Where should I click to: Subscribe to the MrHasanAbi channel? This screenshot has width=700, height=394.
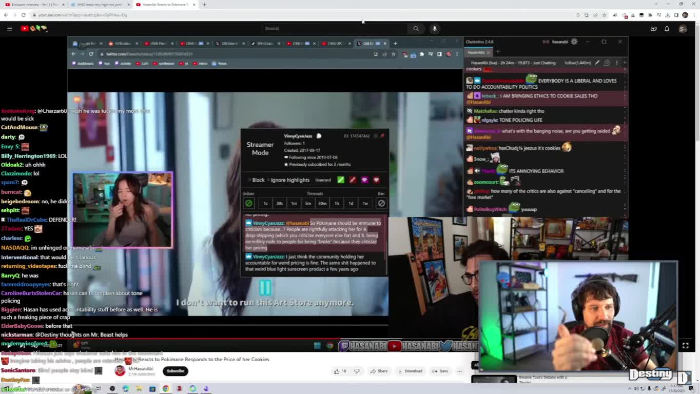tap(176, 371)
